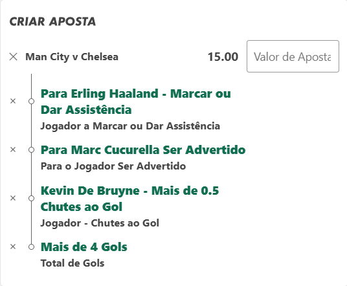Click the circle node beside Kevin De Bruyne
347x286 pixels.
32,199
